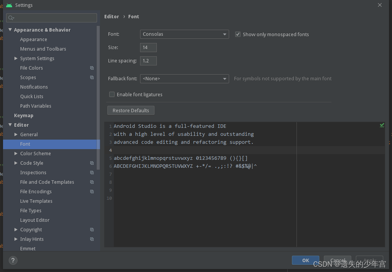Screen dimensions: 392x272
Task: Click the 'advanced code editing' preview line
Action: click(183, 142)
